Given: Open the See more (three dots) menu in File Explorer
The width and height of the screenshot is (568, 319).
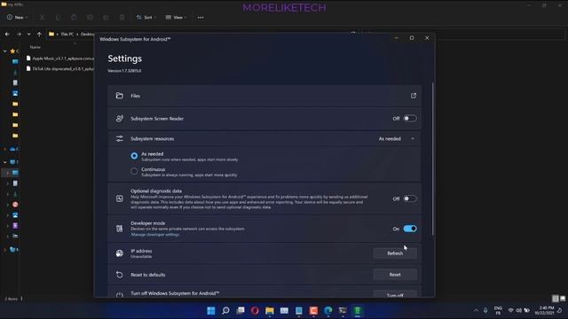Looking at the screenshot, I should click(x=201, y=18).
